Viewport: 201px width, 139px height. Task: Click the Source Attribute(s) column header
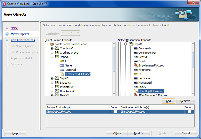coord(78,107)
